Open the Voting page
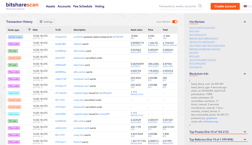Viewport: 252px width, 145px height. [x=99, y=6]
